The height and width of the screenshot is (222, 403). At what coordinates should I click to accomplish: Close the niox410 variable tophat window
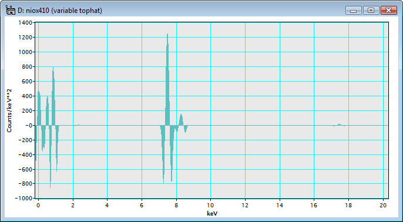pos(389,11)
